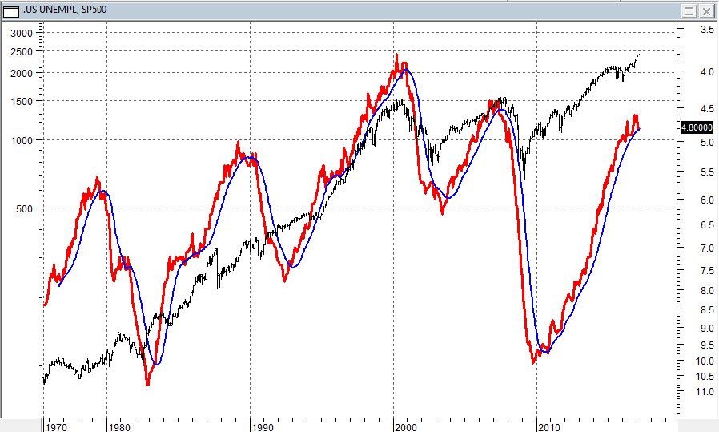Click the 3000 level on left axis
719x432 pixels.
pos(22,34)
